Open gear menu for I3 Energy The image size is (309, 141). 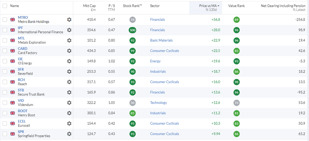coord(69,61)
